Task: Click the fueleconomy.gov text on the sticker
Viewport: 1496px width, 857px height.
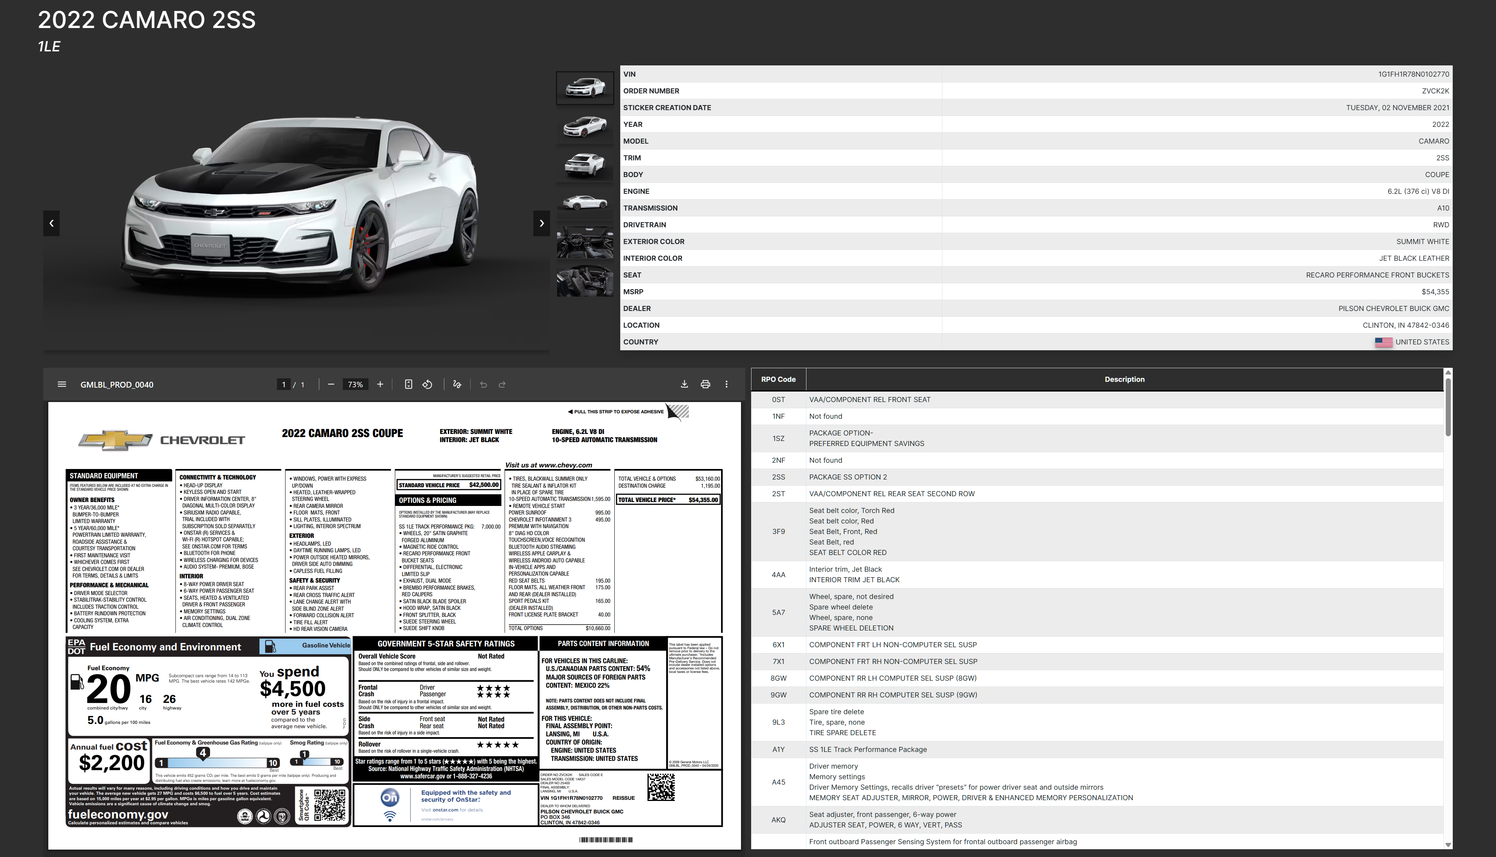Action: [x=118, y=814]
